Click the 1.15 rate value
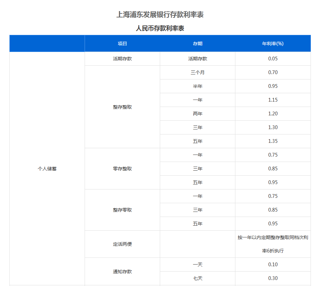The image size is (325, 286). tap(273, 100)
